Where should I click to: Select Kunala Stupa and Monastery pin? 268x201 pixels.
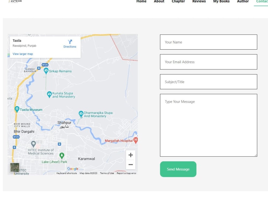point(49,95)
